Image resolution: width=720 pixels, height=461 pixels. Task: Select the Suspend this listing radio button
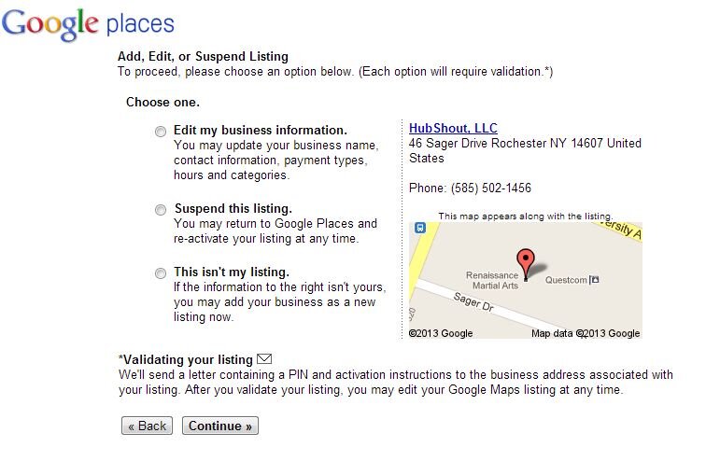[x=161, y=210]
